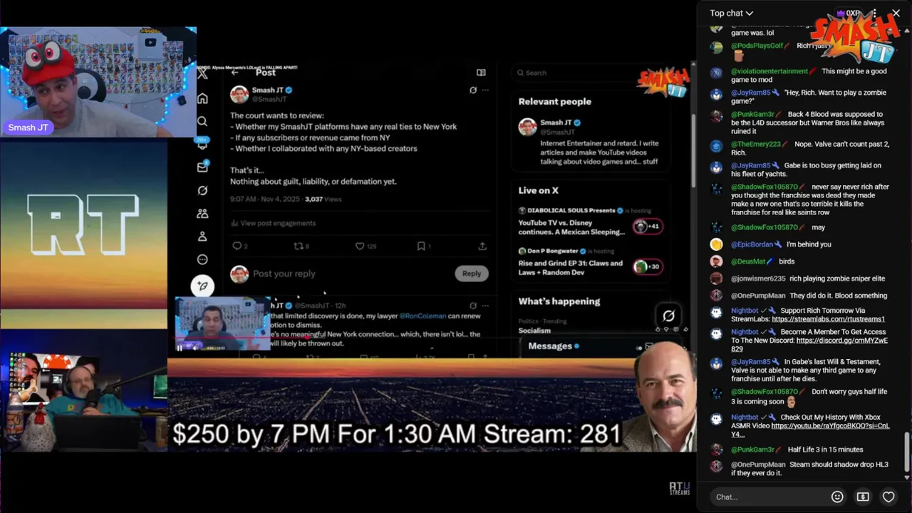Click the 9:07 AM Nov 4, 2025 timestamp
This screenshot has width=912, height=513.
pyautogui.click(x=264, y=199)
